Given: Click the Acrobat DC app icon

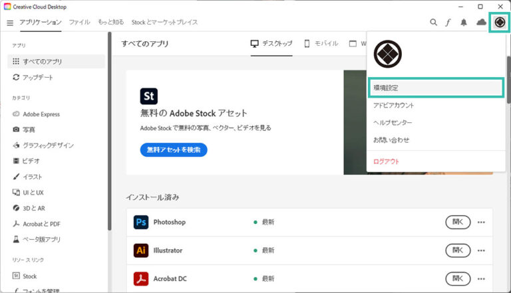Looking at the screenshot, I should 141,278.
